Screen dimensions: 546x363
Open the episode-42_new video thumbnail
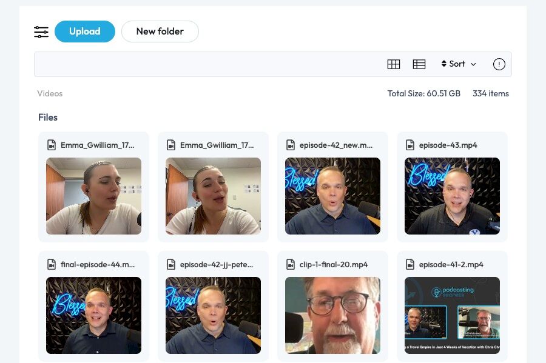[332, 196]
